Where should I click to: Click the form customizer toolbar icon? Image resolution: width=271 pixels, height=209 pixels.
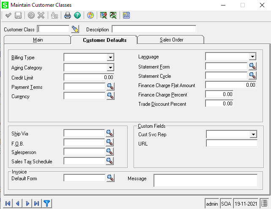(x=126, y=15)
